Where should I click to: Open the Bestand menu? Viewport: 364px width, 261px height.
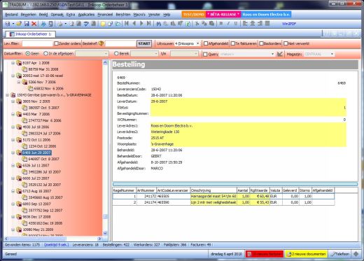point(11,15)
